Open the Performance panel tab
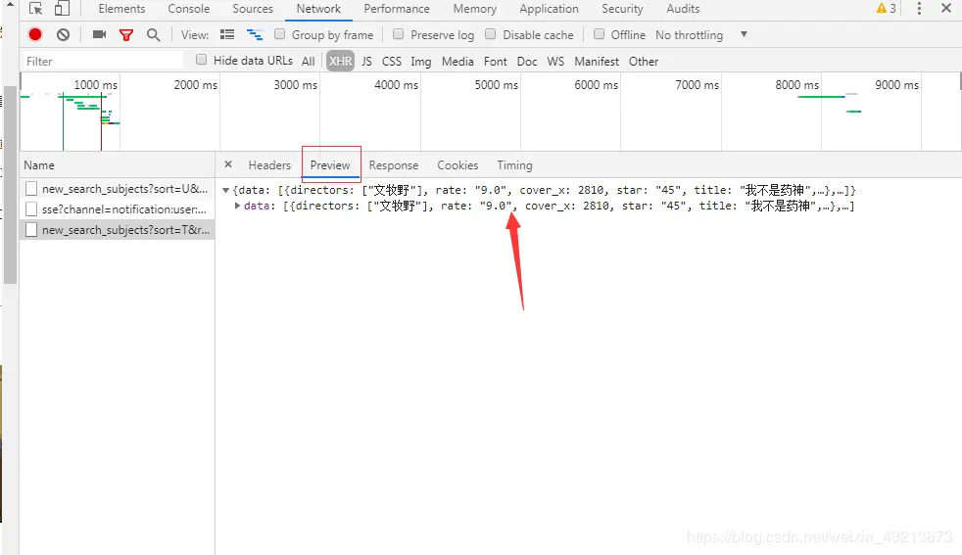The height and width of the screenshot is (555, 962). tap(397, 9)
